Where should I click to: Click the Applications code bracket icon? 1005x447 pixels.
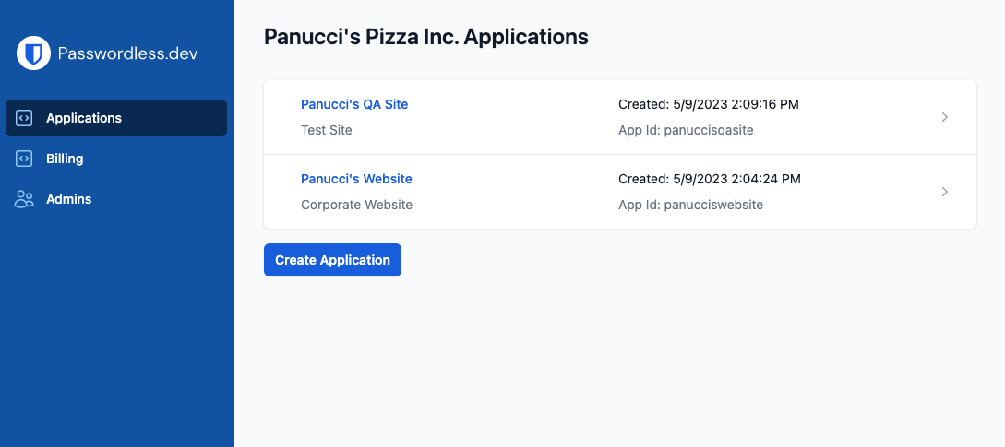25,118
